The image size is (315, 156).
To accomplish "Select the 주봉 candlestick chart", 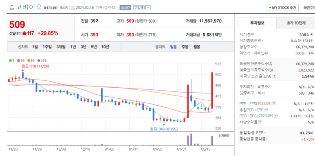I will click(x=185, y=47).
